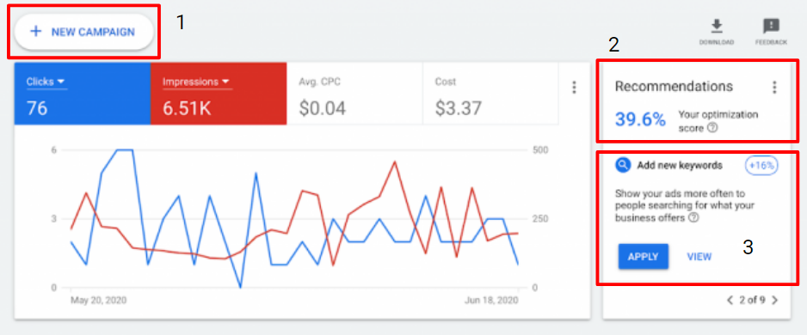Click the Add new keywords search icon
This screenshot has height=335, width=807.
click(623, 165)
